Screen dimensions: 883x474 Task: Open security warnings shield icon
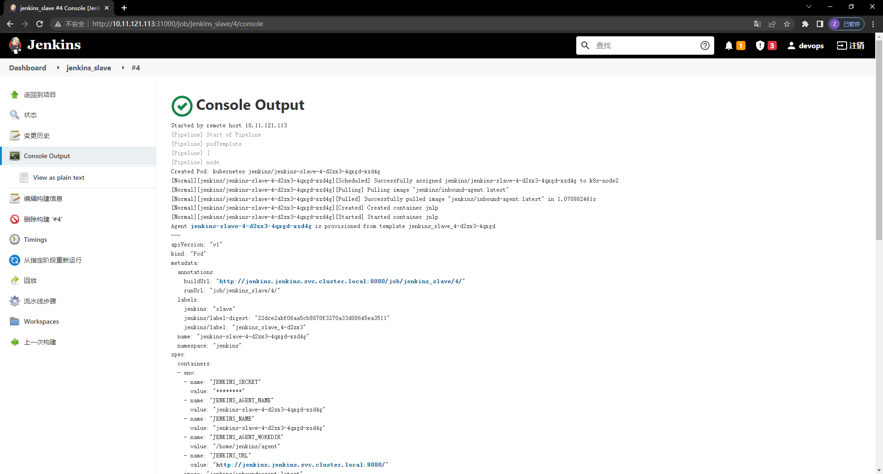760,46
